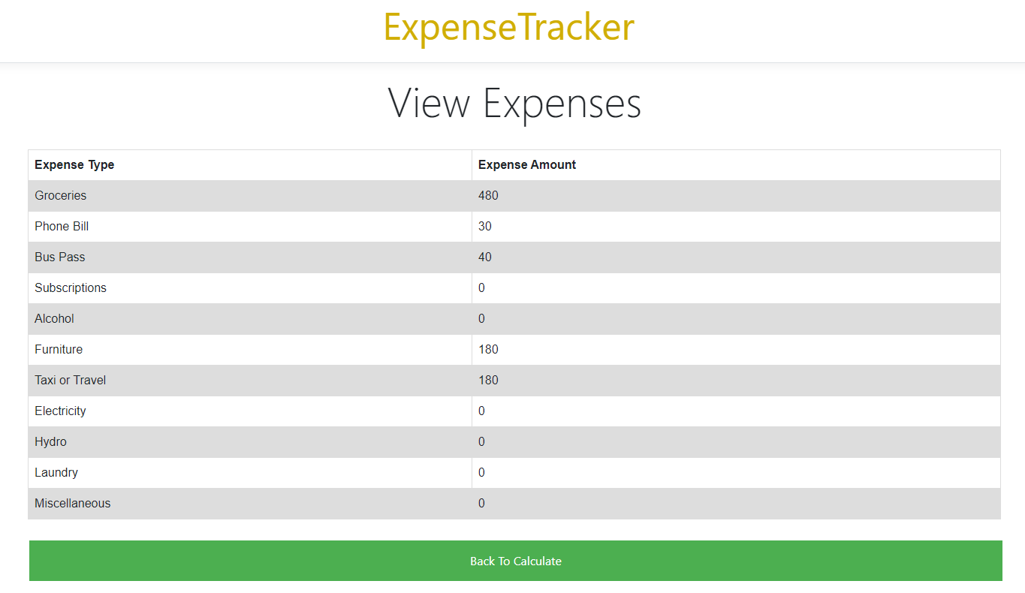Select the Furniture row
The width and height of the screenshot is (1025, 593).
pos(59,349)
